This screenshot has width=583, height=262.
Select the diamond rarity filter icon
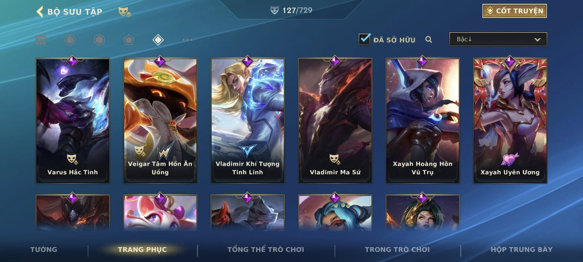point(158,40)
